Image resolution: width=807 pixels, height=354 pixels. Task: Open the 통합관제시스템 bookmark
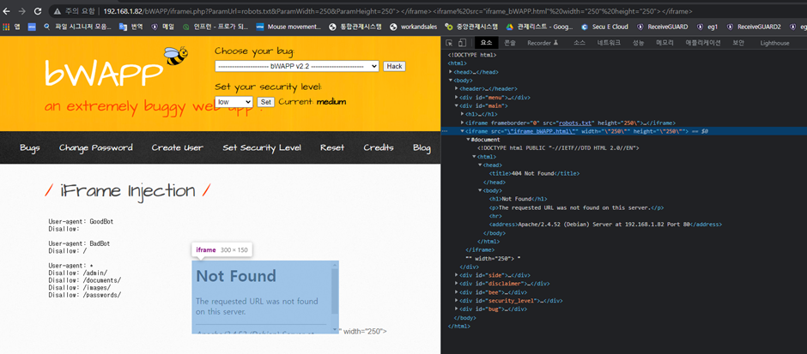[x=355, y=27]
